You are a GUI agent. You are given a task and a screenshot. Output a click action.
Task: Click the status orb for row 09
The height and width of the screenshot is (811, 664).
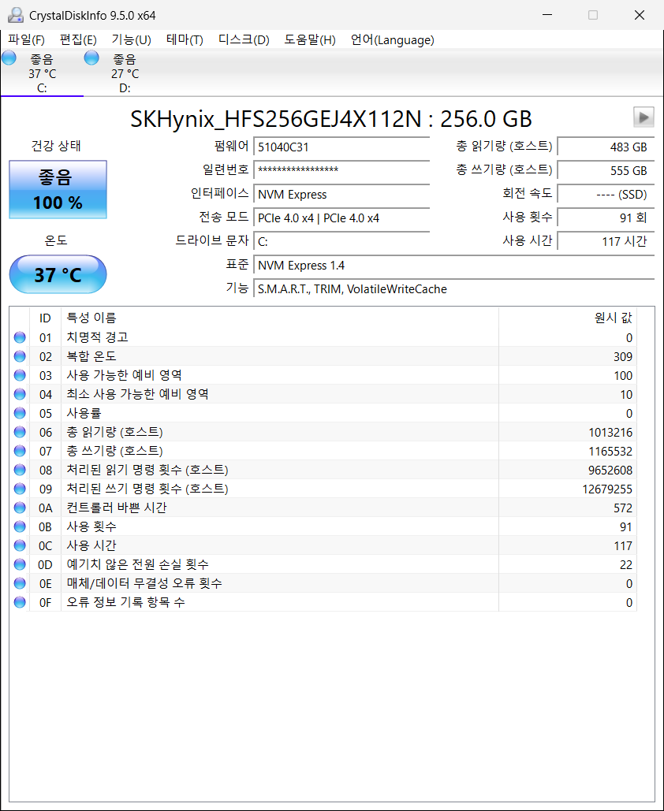pos(20,489)
